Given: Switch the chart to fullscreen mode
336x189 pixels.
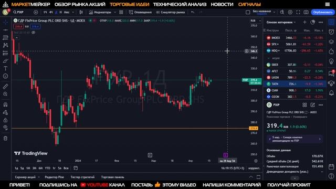Looking at the screenshot, I should click(298, 12).
